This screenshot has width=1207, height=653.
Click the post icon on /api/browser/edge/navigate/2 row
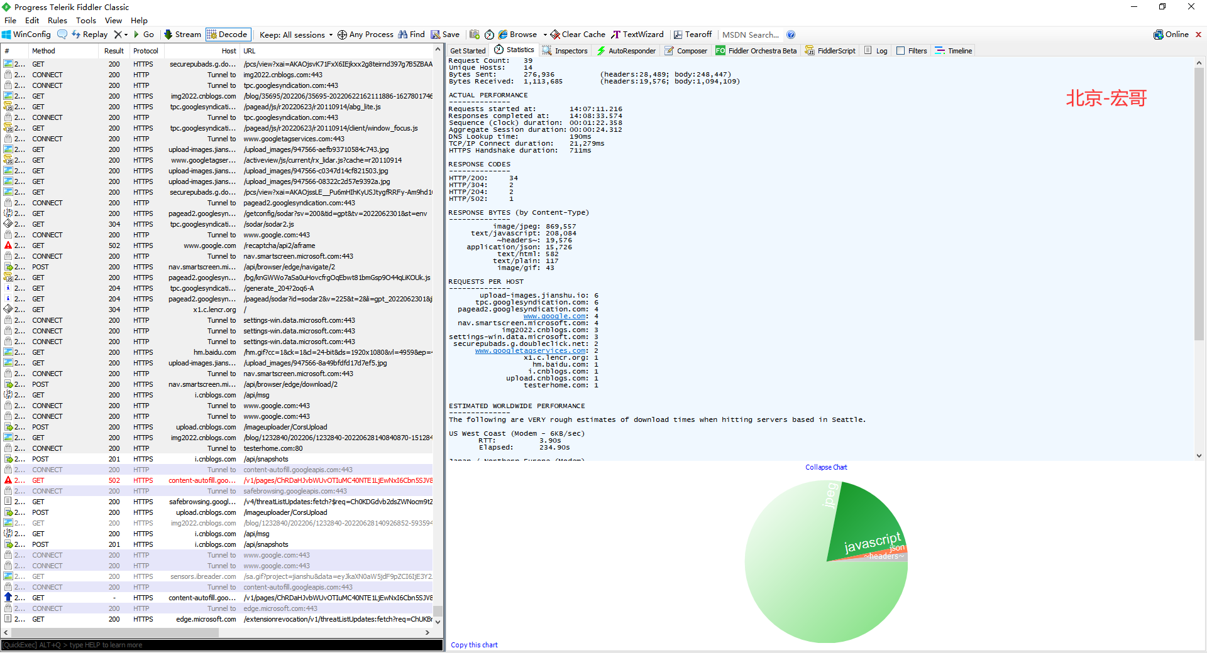8,267
